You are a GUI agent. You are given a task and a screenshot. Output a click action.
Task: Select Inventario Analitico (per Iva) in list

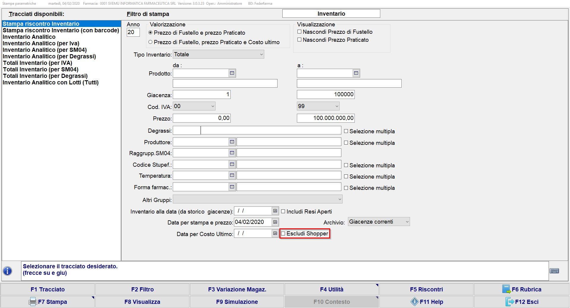(41, 44)
